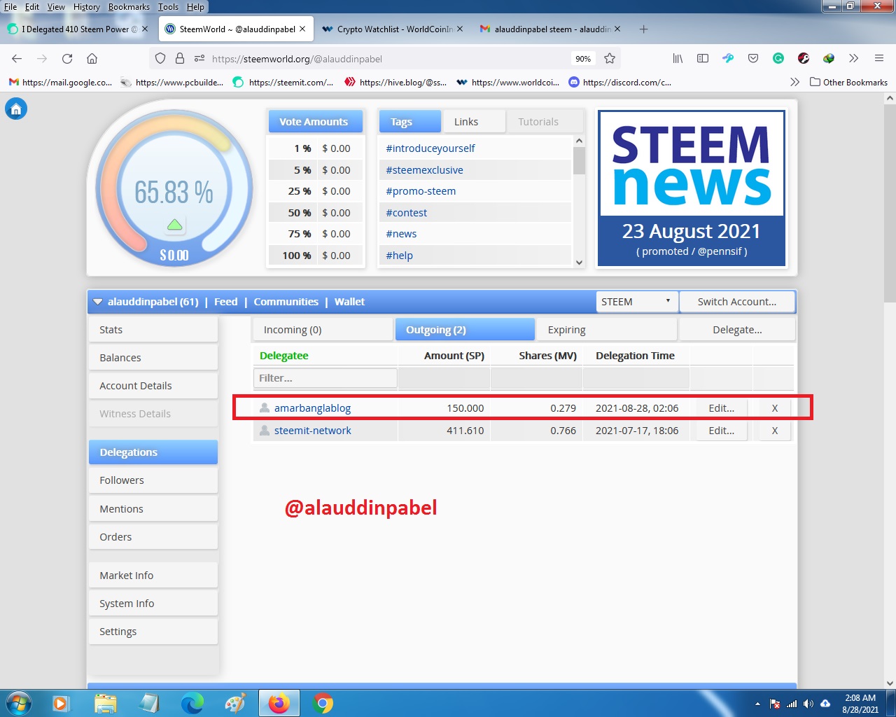
Task: Launch Google Chrome from the taskbar
Action: (323, 703)
